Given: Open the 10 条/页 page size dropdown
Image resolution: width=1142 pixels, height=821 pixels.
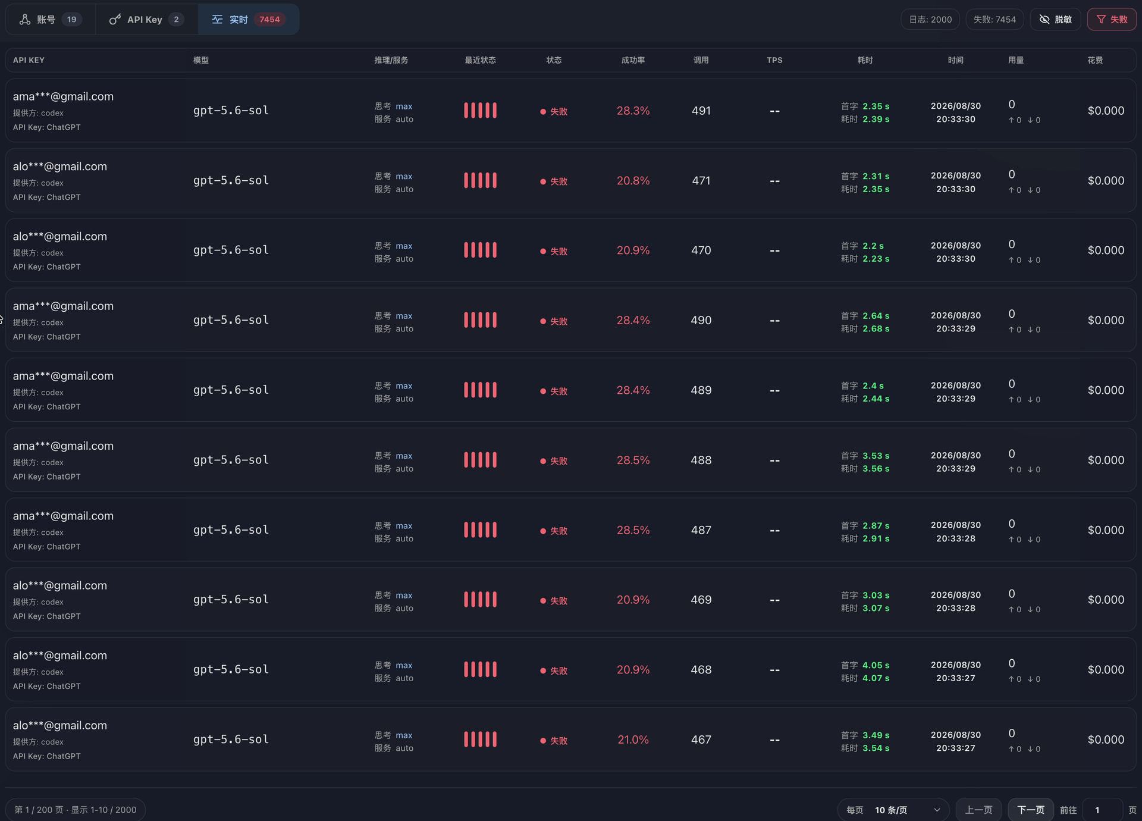Looking at the screenshot, I should (893, 810).
